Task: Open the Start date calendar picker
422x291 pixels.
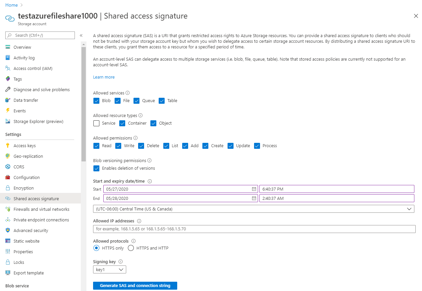Action: (254, 189)
